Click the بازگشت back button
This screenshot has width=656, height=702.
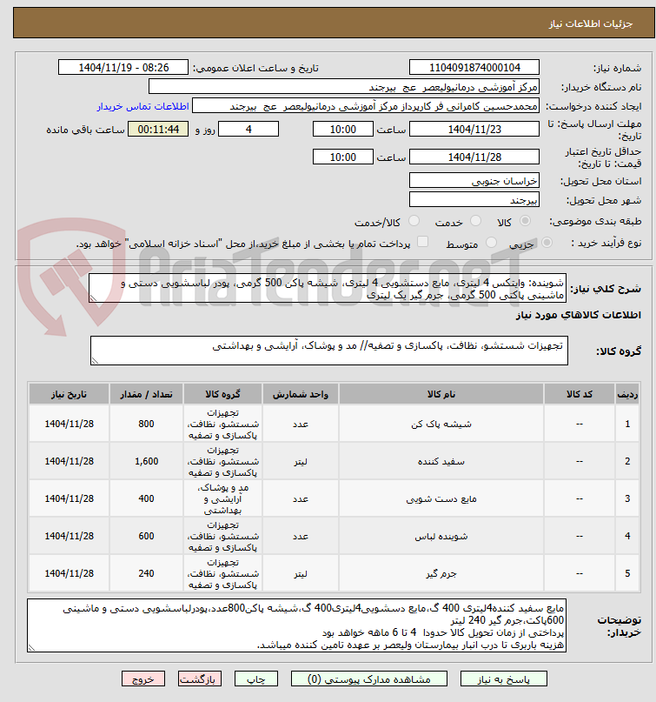200,679
